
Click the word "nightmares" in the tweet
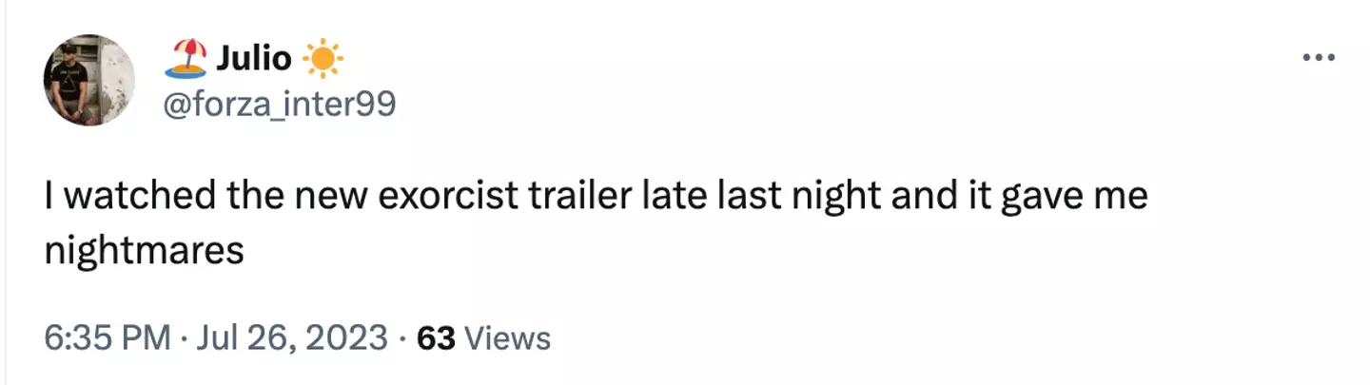(146, 251)
